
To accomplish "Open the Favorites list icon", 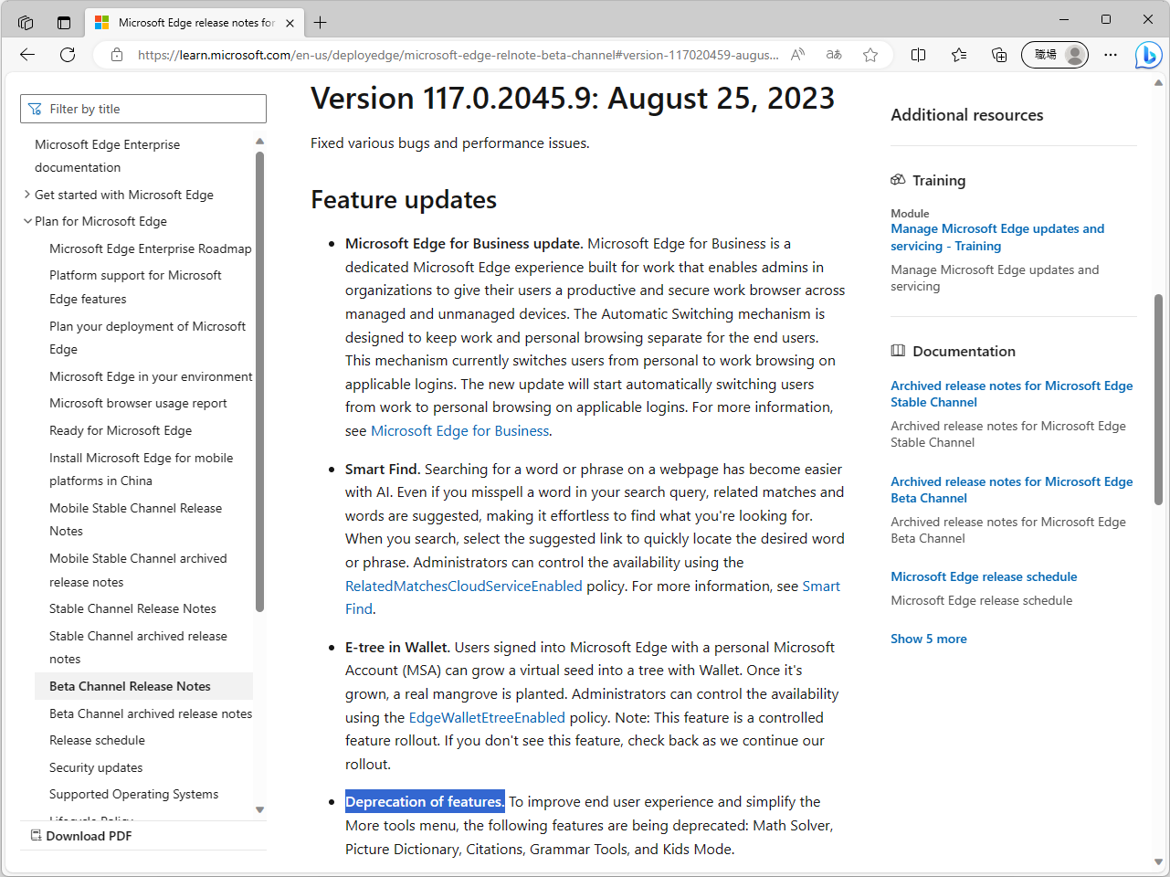I will click(x=958, y=55).
